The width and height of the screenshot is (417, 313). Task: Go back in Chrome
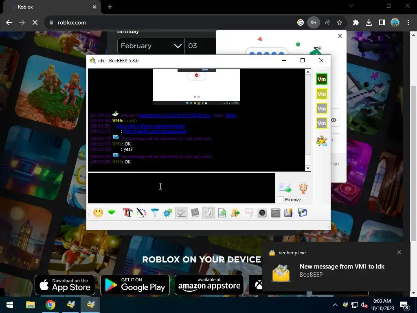tap(9, 23)
